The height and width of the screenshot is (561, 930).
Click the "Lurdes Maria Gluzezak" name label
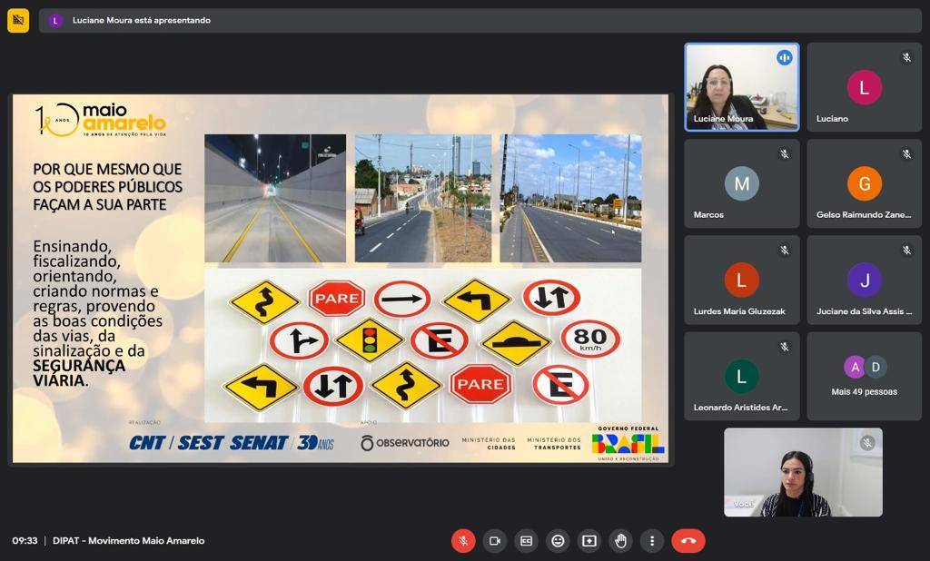(x=739, y=311)
